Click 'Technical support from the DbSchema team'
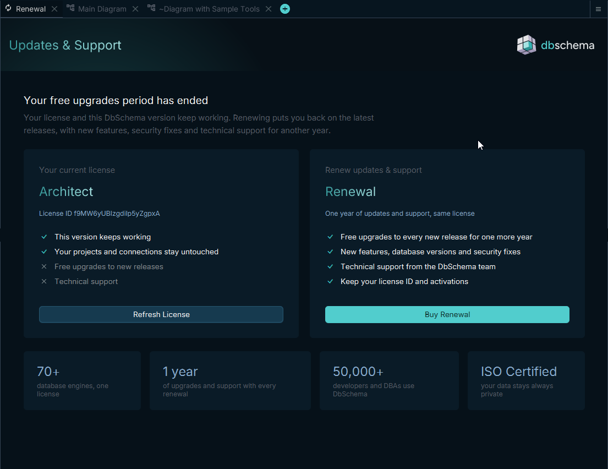Viewport: 608px width, 469px height. coord(418,266)
